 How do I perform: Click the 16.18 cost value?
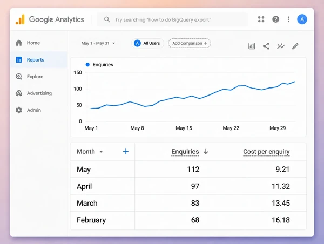point(281,220)
